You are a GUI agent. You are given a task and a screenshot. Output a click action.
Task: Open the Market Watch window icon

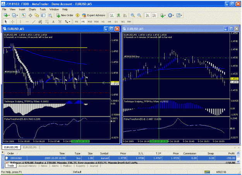click(24, 15)
